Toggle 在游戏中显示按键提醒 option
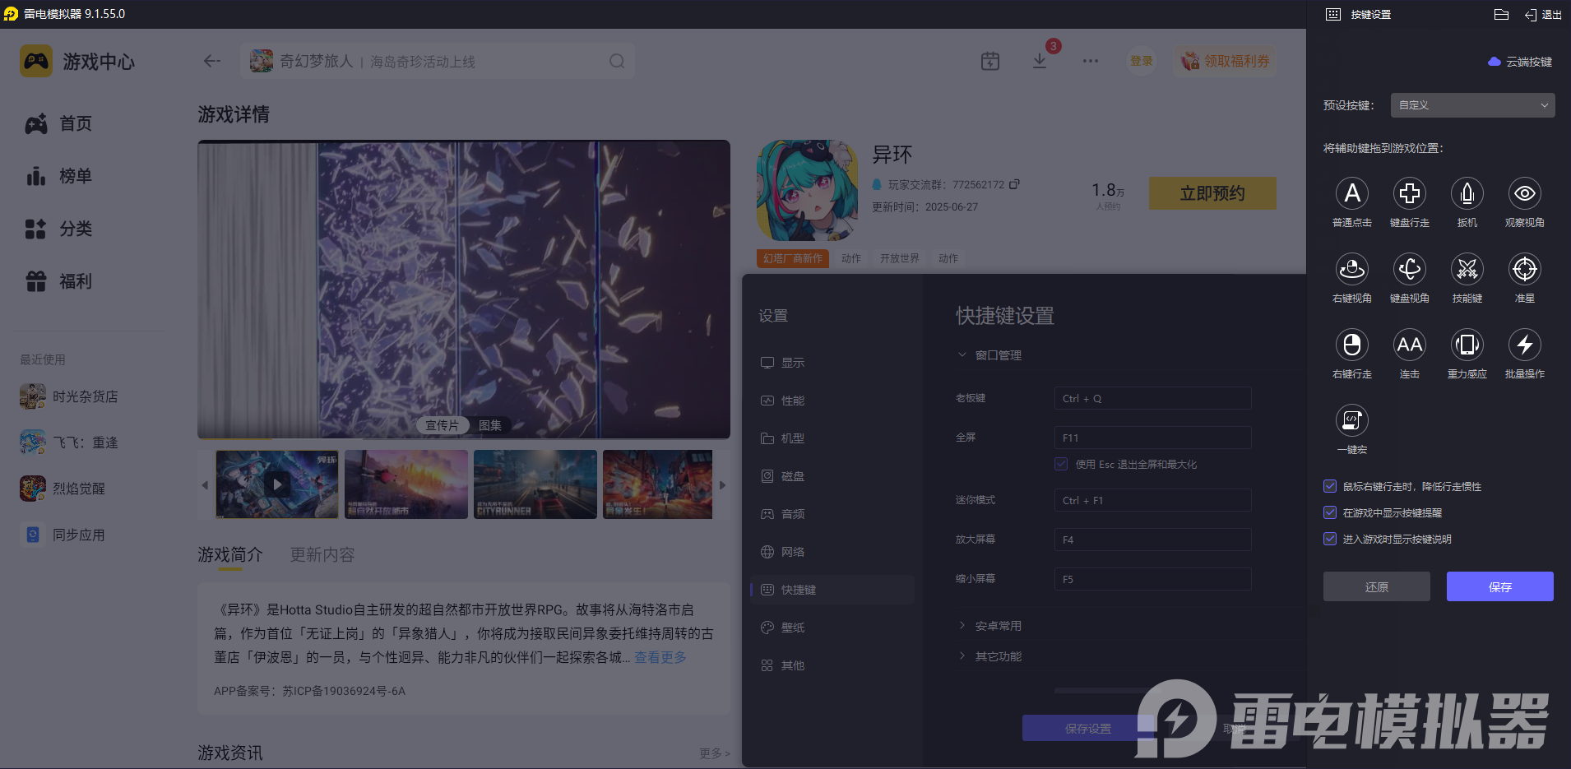 click(x=1329, y=512)
